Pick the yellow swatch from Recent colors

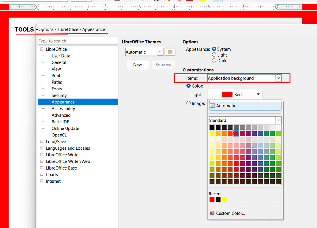click(x=224, y=199)
